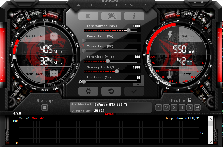
Task: Click the reset circular arrow button
Action: tap(111, 91)
